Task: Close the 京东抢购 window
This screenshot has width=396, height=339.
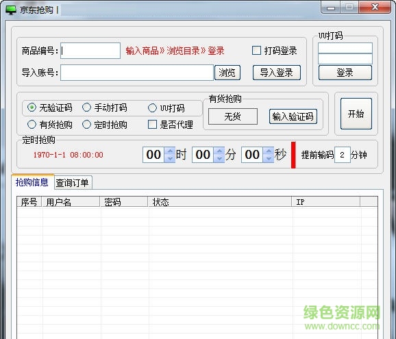Action: [375, 7]
